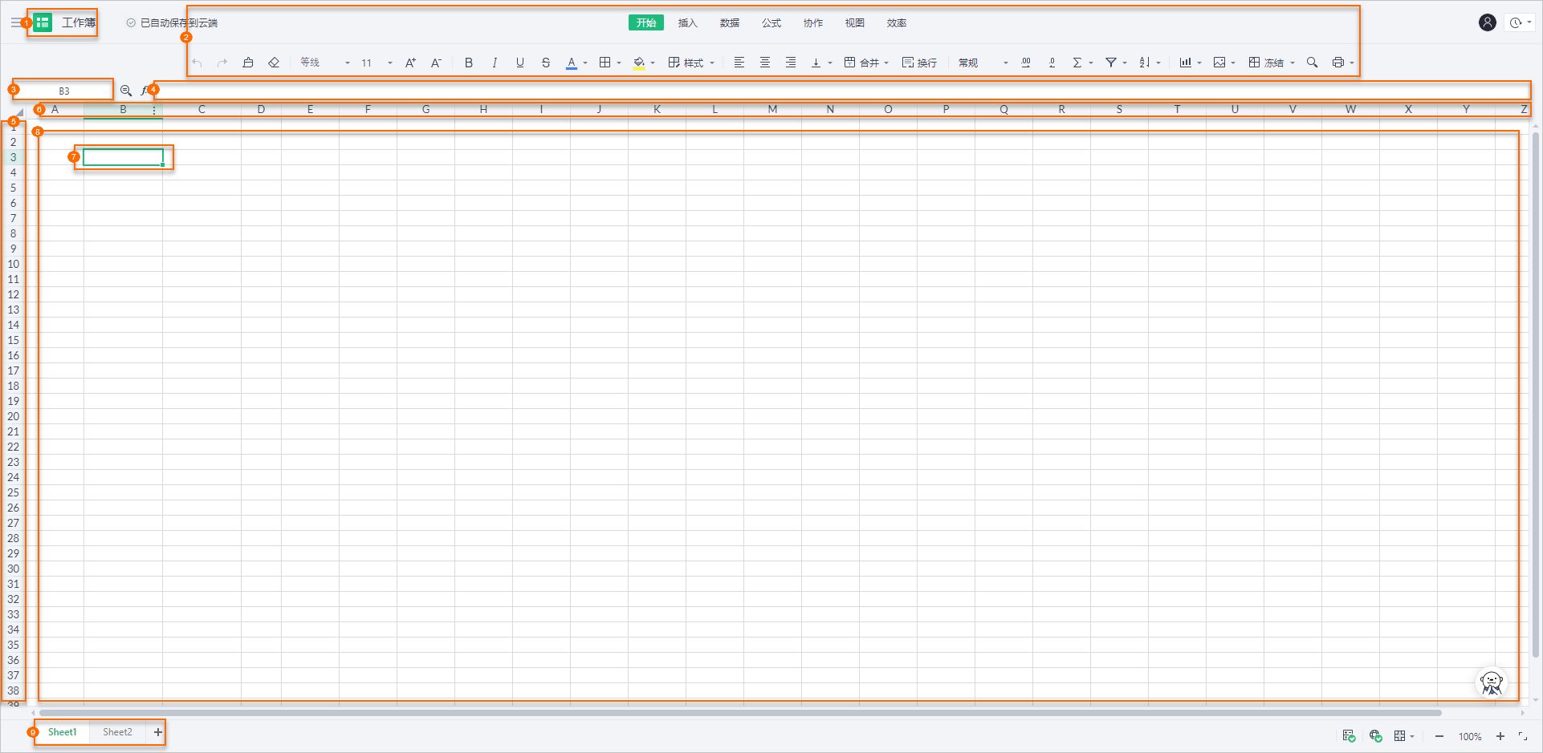This screenshot has height=753, width=1543.
Task: Click the 100% zoom level
Action: pyautogui.click(x=1470, y=736)
